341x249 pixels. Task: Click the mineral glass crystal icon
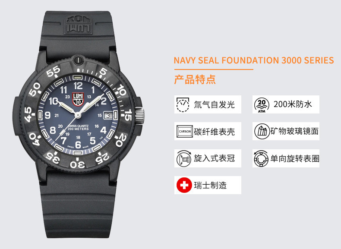[262, 131]
